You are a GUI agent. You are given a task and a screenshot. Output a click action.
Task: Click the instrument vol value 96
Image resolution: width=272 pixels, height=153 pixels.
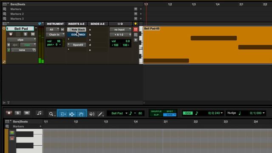(59, 41)
